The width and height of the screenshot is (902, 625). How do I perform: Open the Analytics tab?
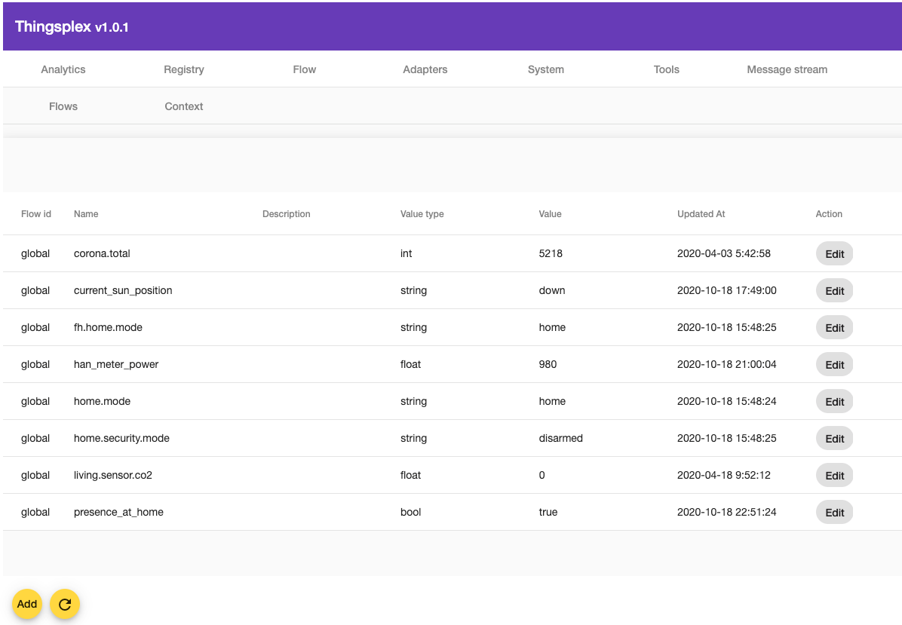tap(63, 69)
